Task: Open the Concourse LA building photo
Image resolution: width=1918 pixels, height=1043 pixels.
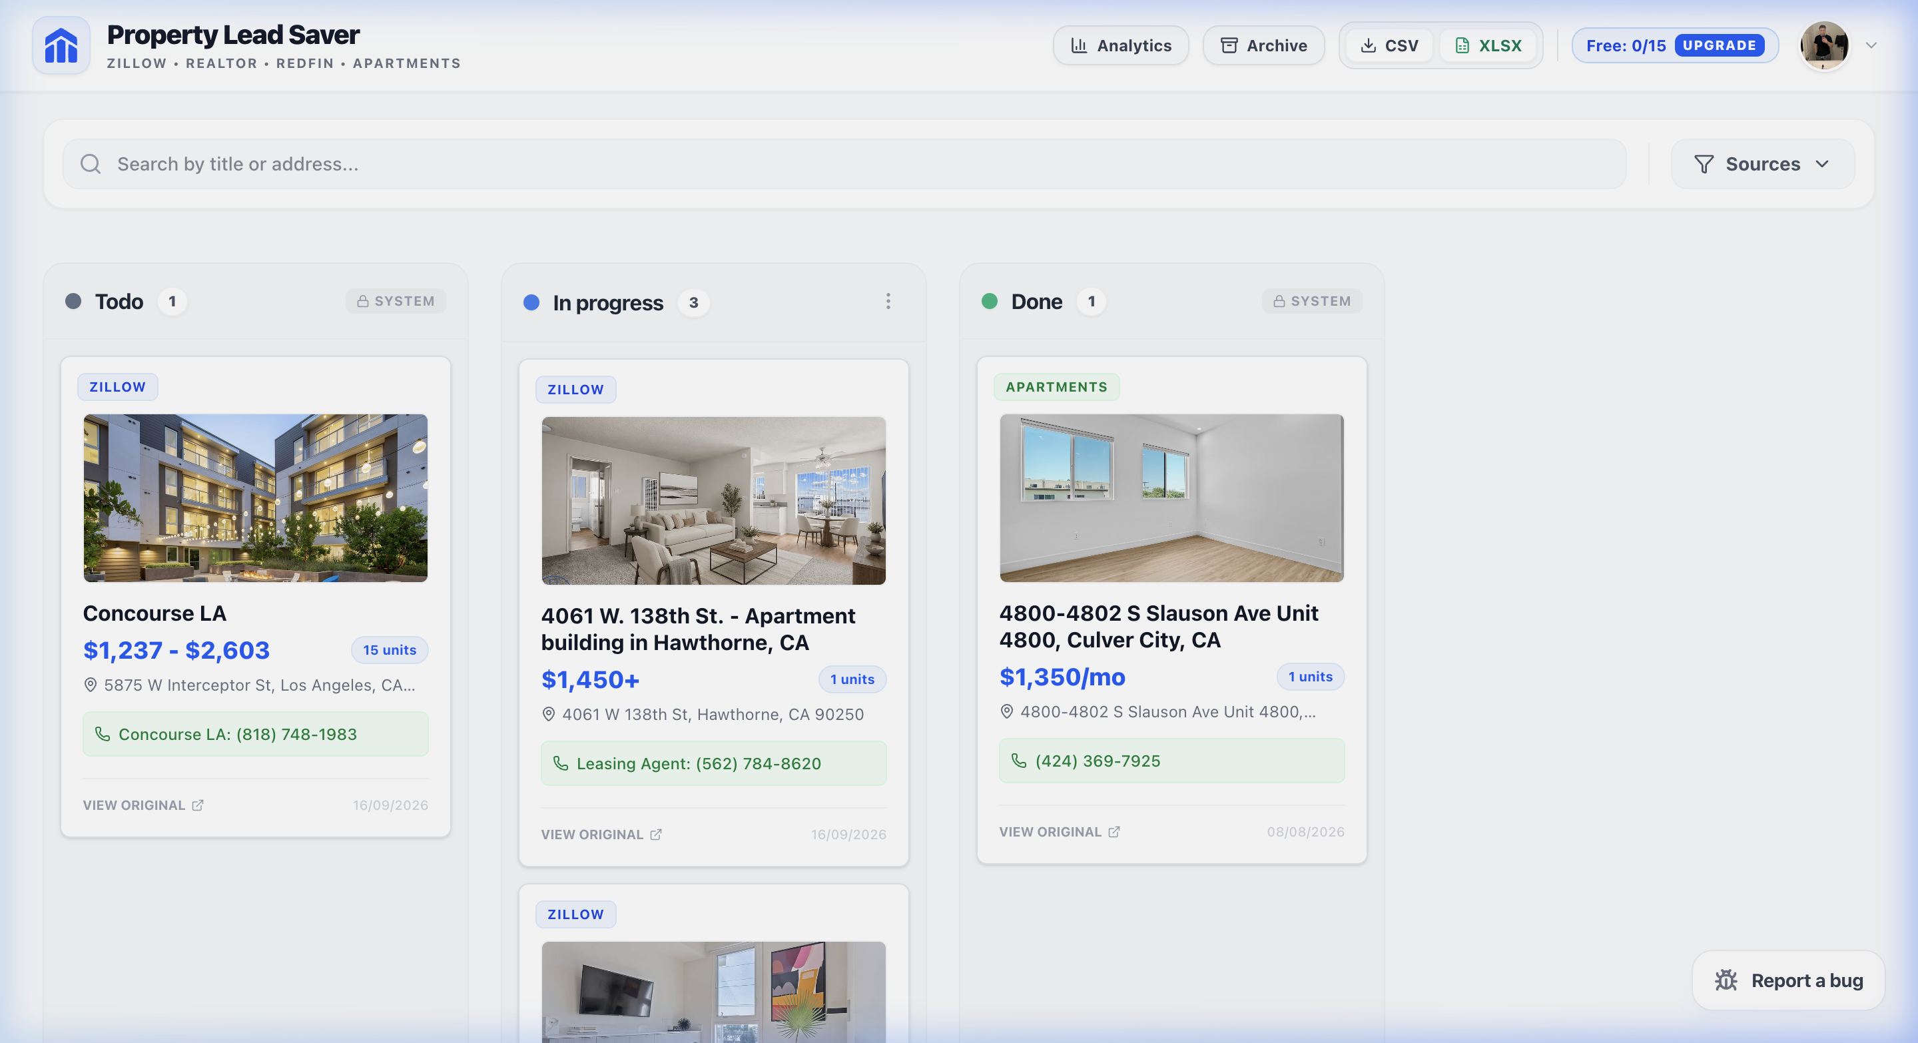Action: 255,498
